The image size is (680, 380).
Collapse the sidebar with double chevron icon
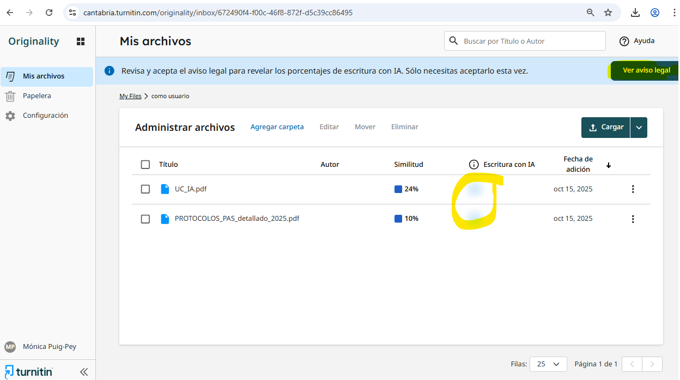click(84, 372)
